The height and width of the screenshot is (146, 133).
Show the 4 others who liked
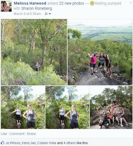[69, 143]
